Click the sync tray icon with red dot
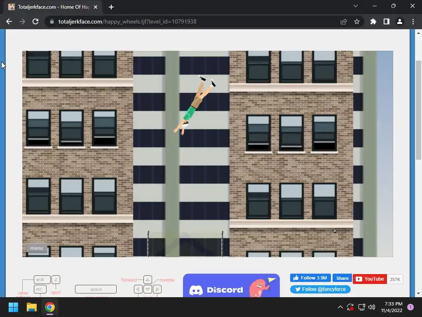 pos(350,307)
